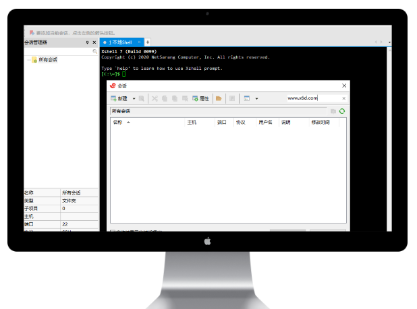Screen dimensions: 417x309
Task: Close the 会话管理器 side panel
Action: point(94,42)
